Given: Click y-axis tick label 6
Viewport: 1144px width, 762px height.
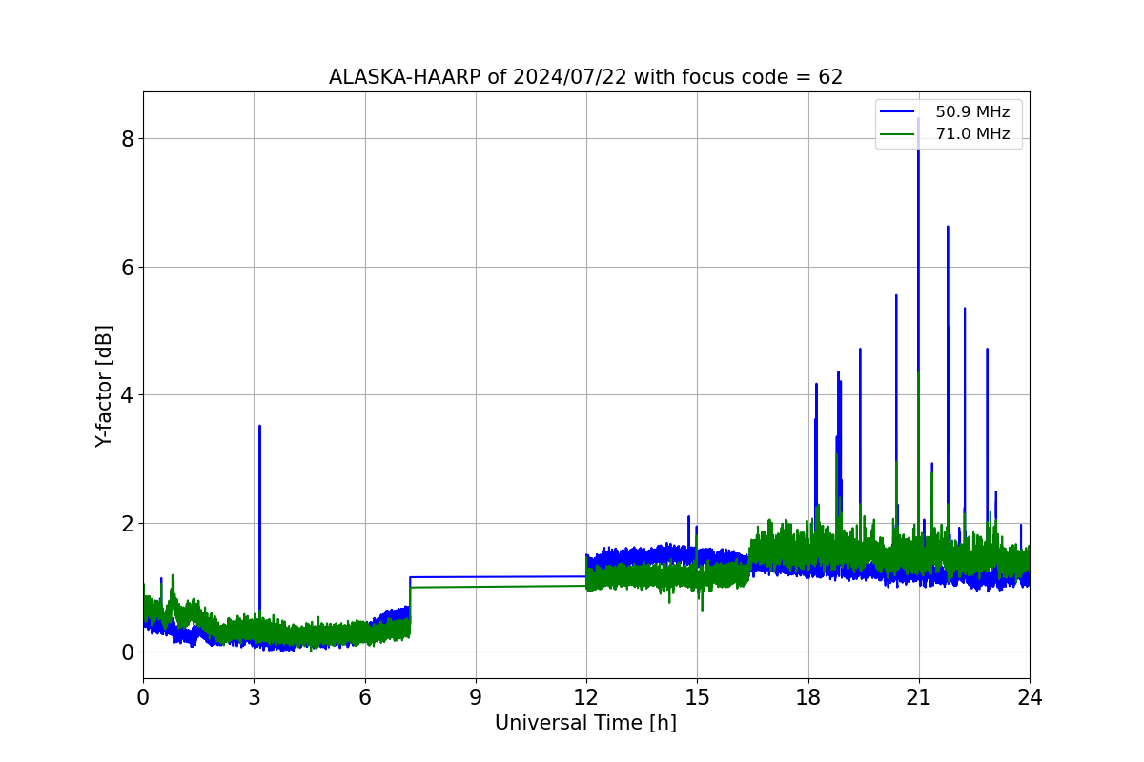Looking at the screenshot, I should tap(128, 268).
